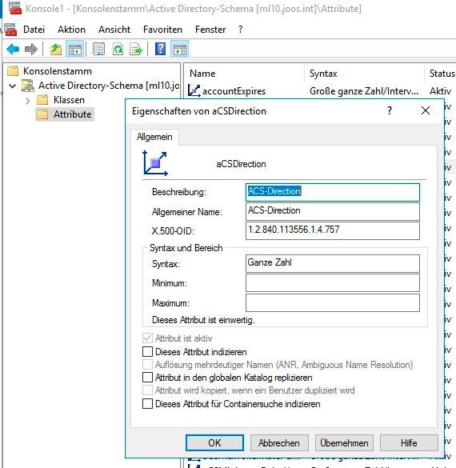Image resolution: width=456 pixels, height=468 pixels.
Task: Click the 'Attribut ist aktiv' checkbox
Action: pyautogui.click(x=147, y=338)
